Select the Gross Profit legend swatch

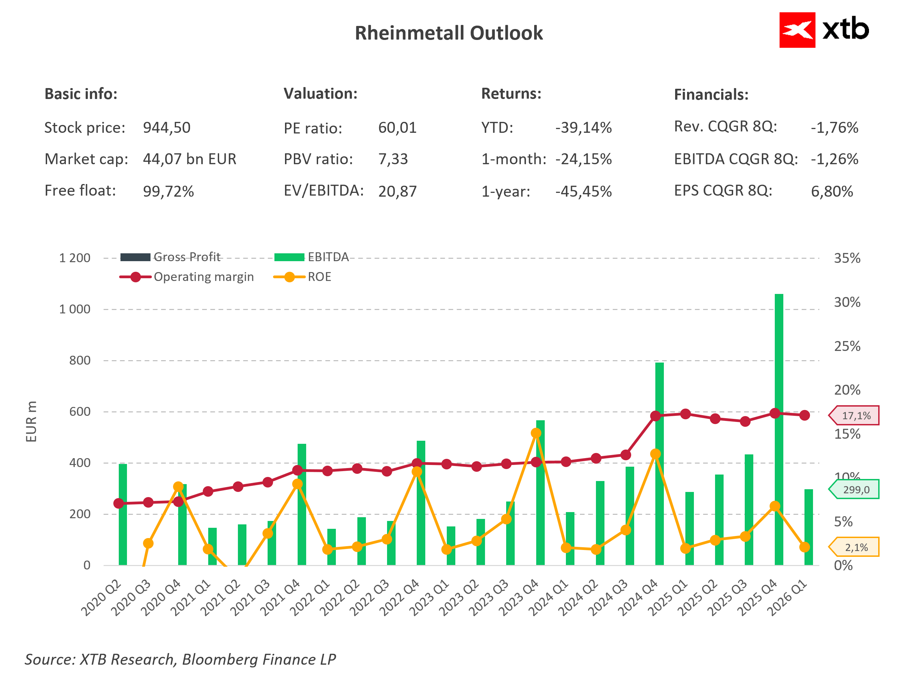pos(135,257)
